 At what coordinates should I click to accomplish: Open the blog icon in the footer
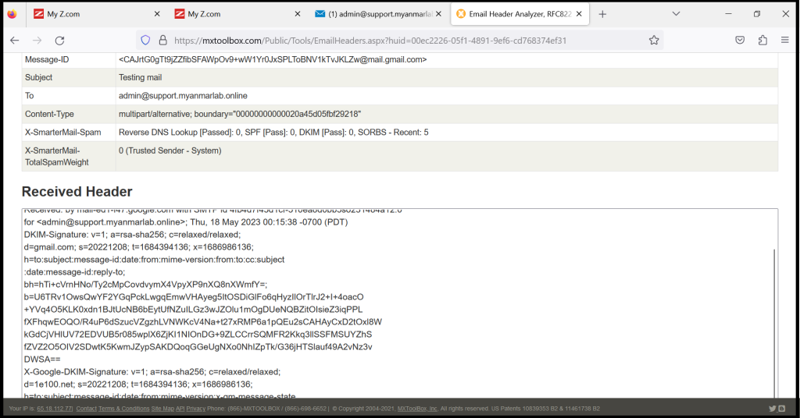pyautogui.click(x=781, y=409)
